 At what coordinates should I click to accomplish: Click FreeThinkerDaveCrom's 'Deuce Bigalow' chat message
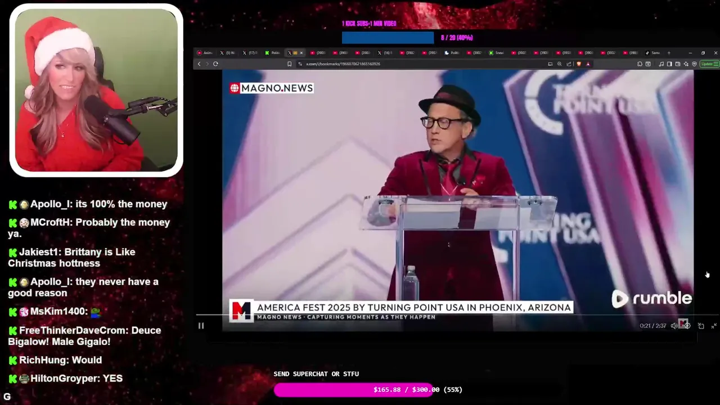coord(84,336)
